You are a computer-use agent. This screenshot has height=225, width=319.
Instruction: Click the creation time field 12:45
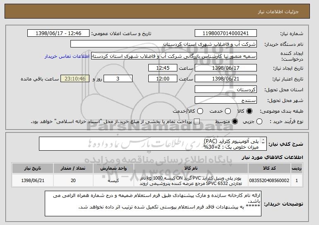(163, 68)
